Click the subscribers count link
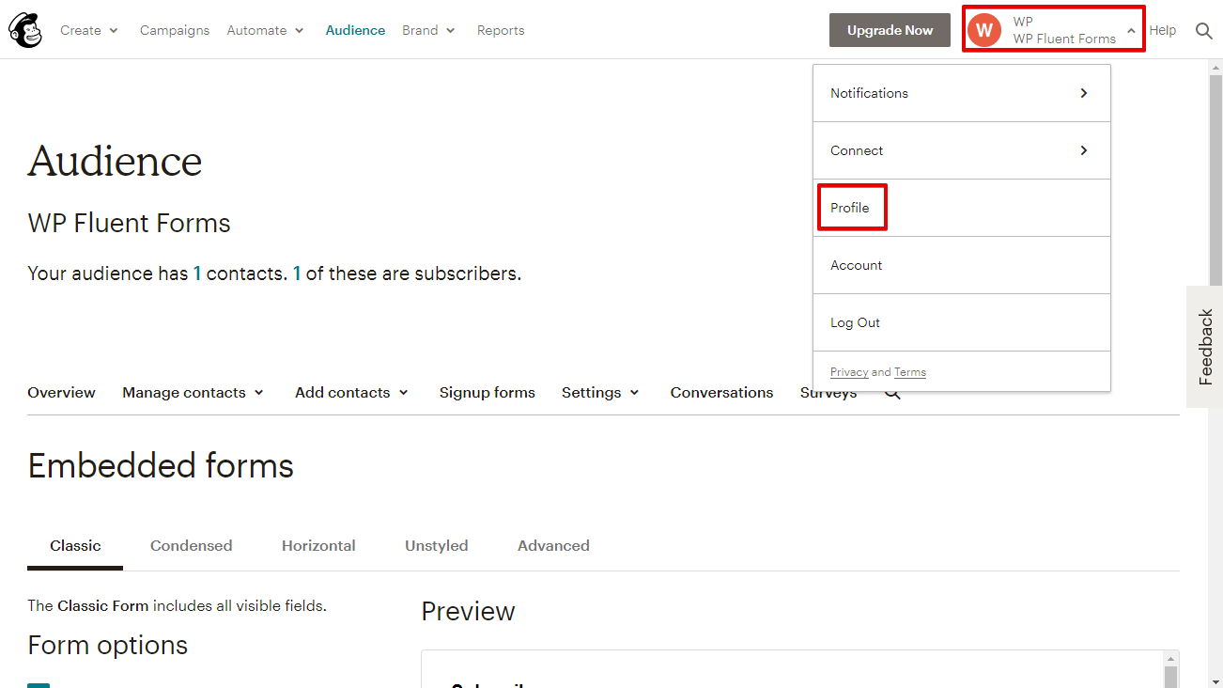 pyautogui.click(x=298, y=274)
